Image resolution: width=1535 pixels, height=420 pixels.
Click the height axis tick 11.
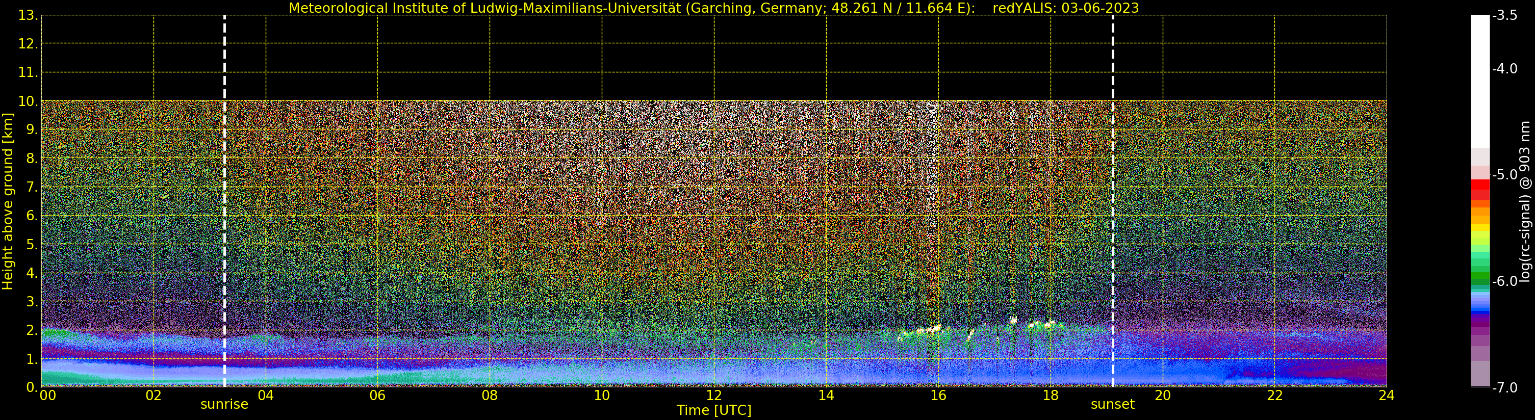click(28, 73)
